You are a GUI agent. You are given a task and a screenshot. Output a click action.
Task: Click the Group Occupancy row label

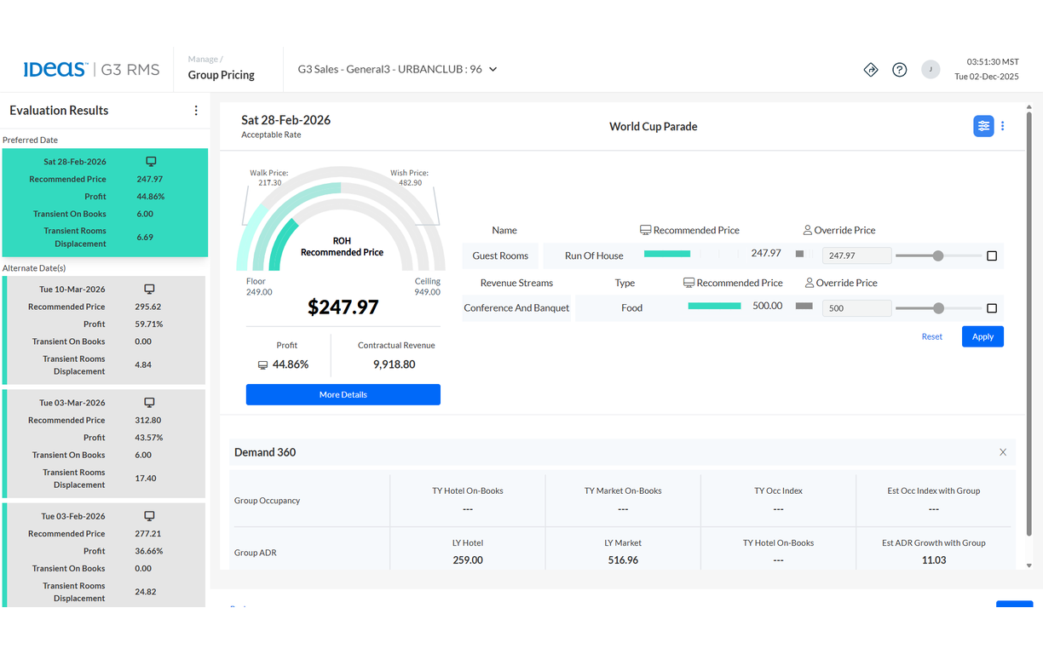(x=268, y=501)
